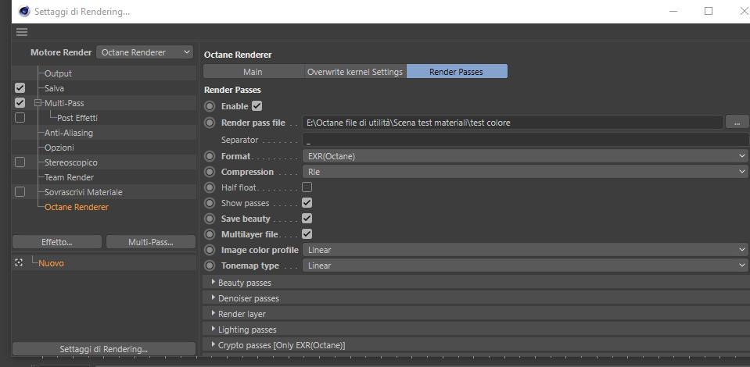Open the Overwrite kernel Settings tab
The width and height of the screenshot is (750, 367).
[355, 72]
